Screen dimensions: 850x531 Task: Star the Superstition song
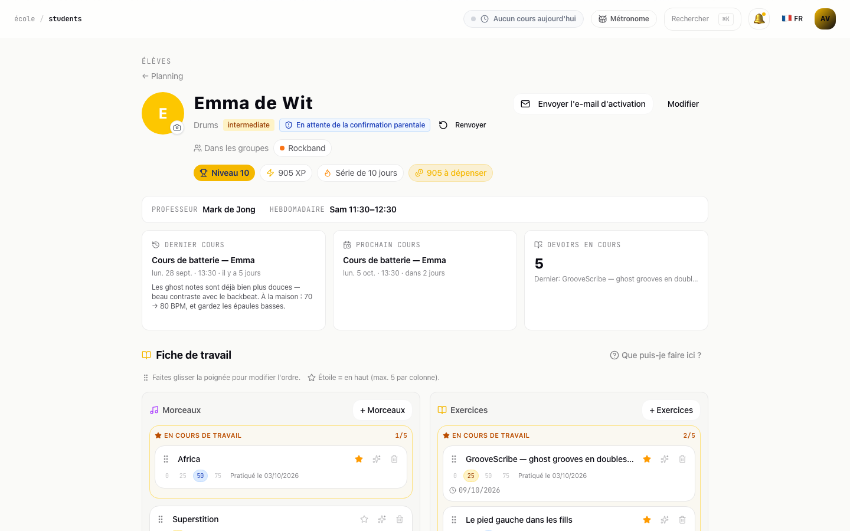point(364,519)
